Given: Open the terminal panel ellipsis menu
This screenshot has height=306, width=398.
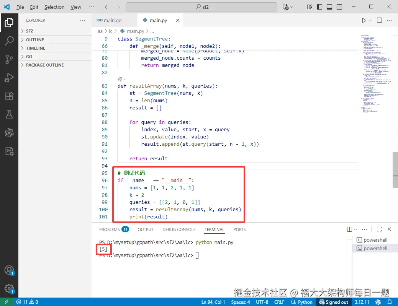Looking at the screenshot, I should pos(364,229).
